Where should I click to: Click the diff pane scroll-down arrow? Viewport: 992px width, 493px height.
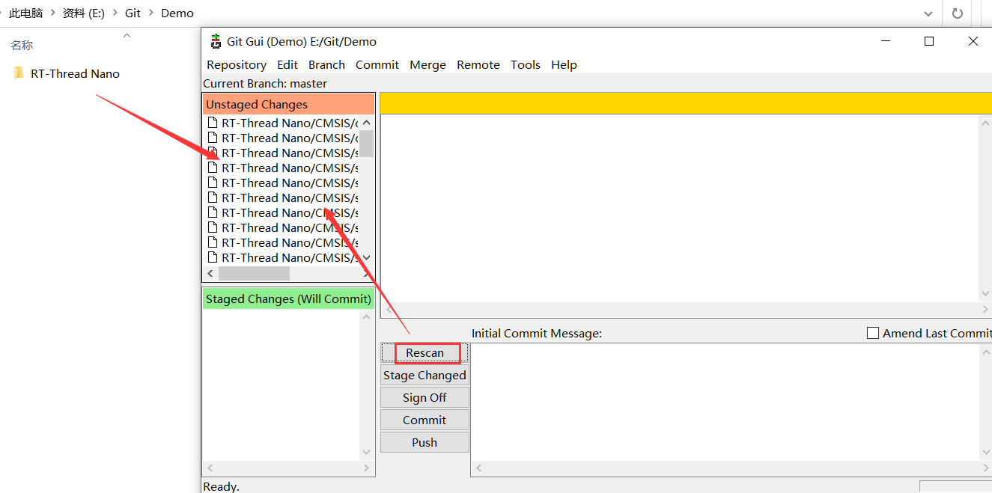[985, 294]
